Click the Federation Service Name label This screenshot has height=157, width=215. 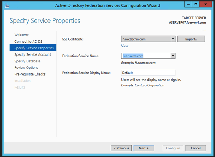tap(81, 56)
